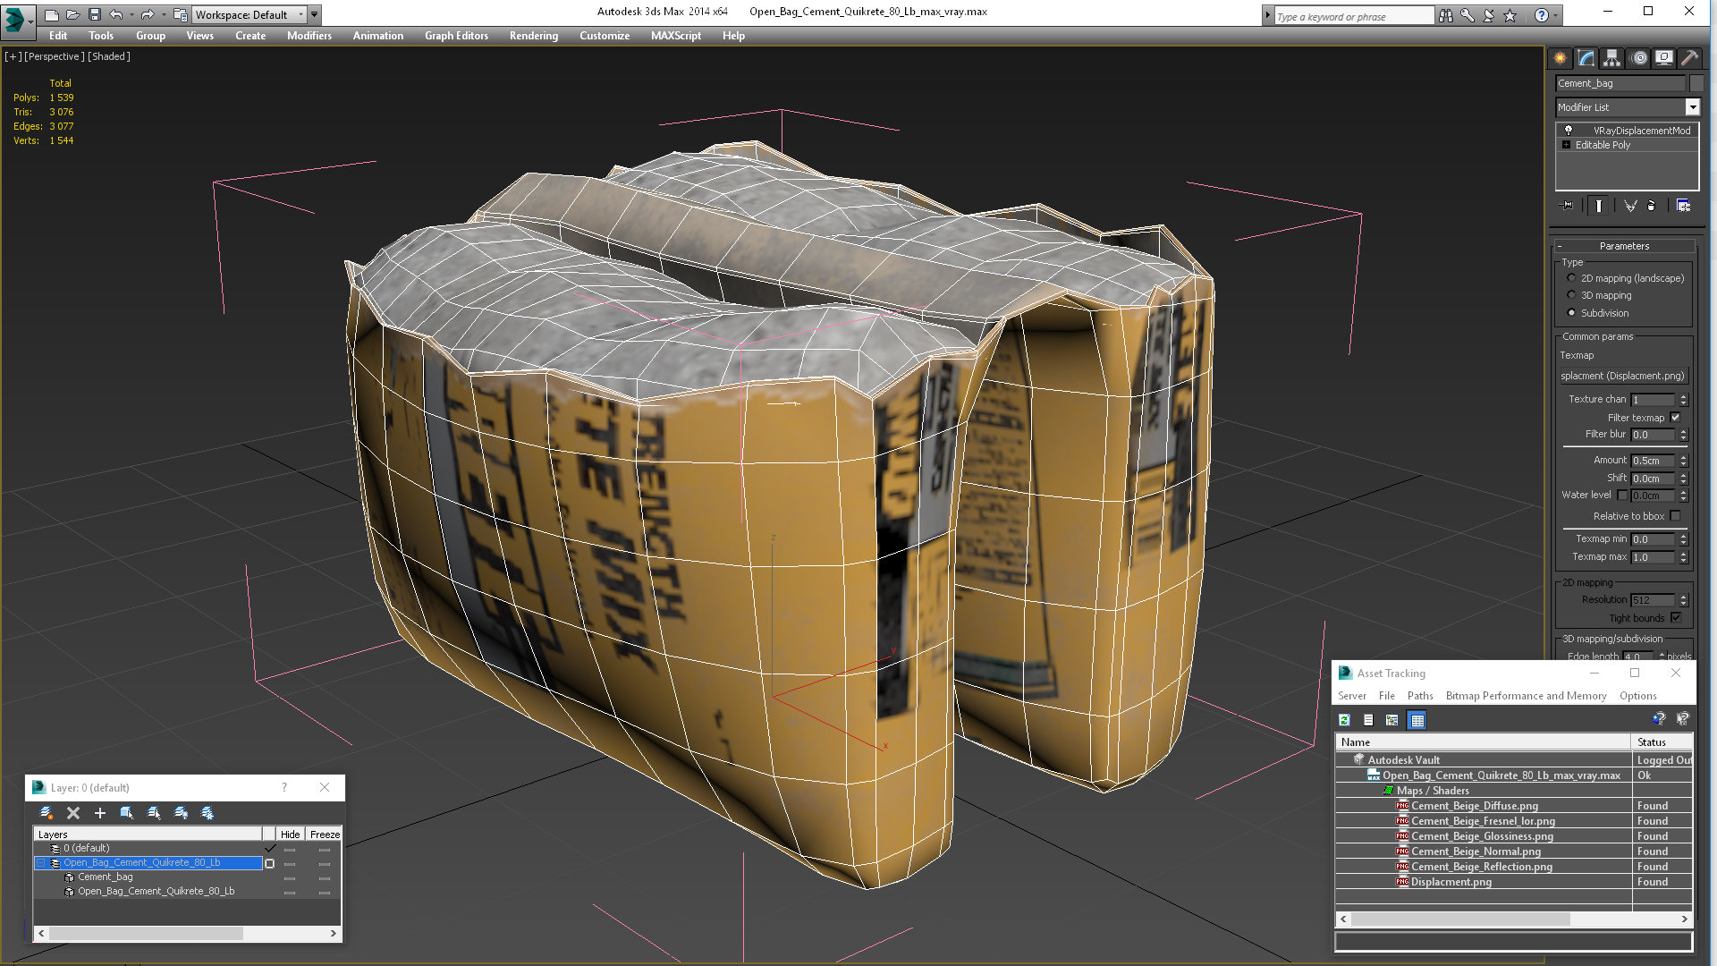The image size is (1717, 966).
Task: Click the [Perspective] viewport label
Action: [55, 56]
